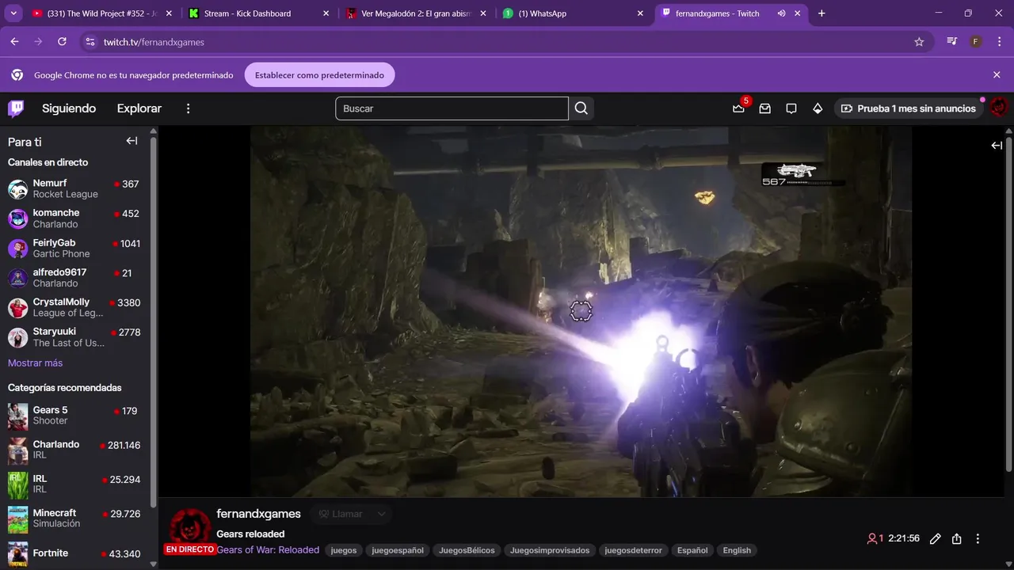The width and height of the screenshot is (1014, 570).
Task: Open CrystalMolly channel in sidebar
Action: [x=75, y=307]
